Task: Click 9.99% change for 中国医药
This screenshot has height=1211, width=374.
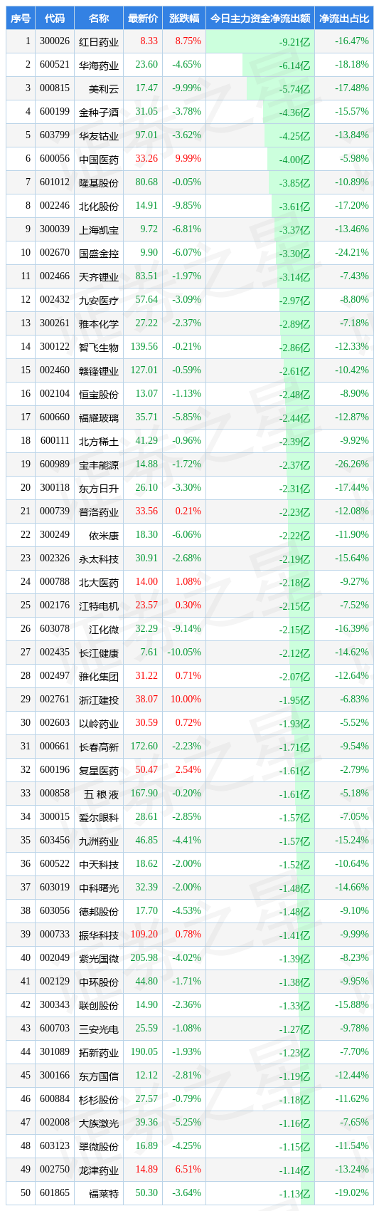Action: click(188, 159)
